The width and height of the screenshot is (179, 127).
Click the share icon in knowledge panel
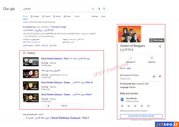point(160,46)
